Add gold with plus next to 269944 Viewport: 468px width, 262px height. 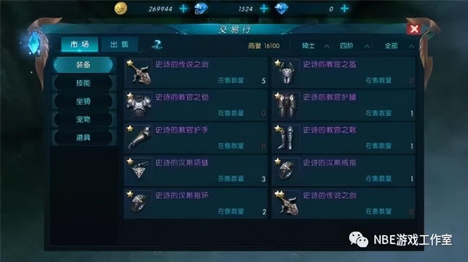coord(183,9)
